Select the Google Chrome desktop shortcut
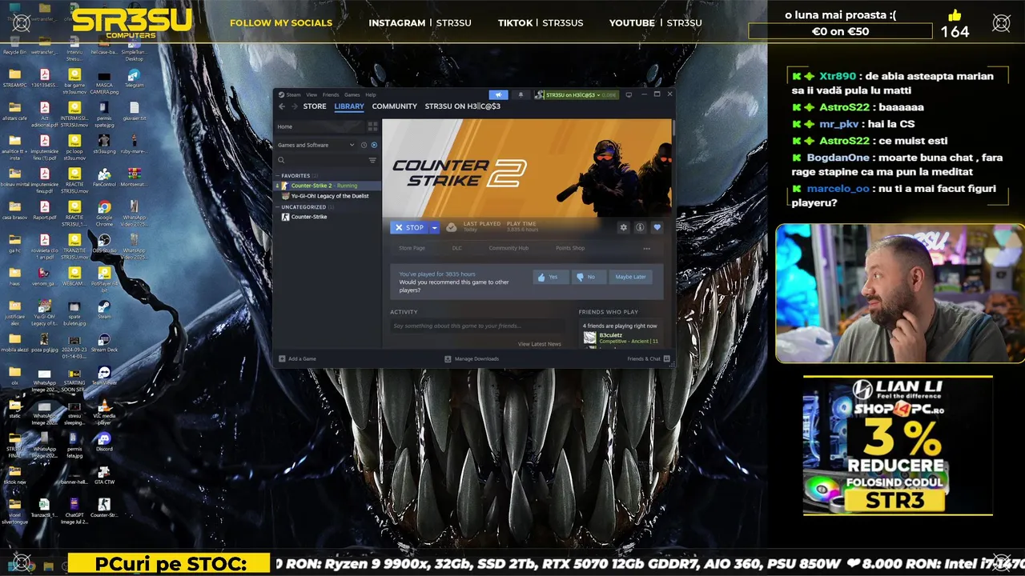This screenshot has width=1025, height=576. point(104,211)
